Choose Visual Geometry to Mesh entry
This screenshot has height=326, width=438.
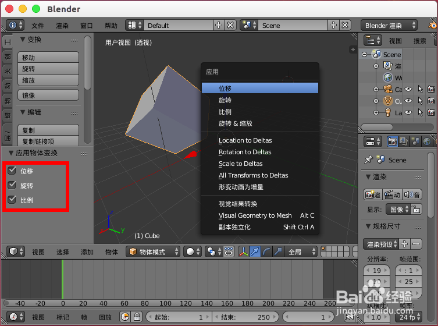tap(260, 215)
